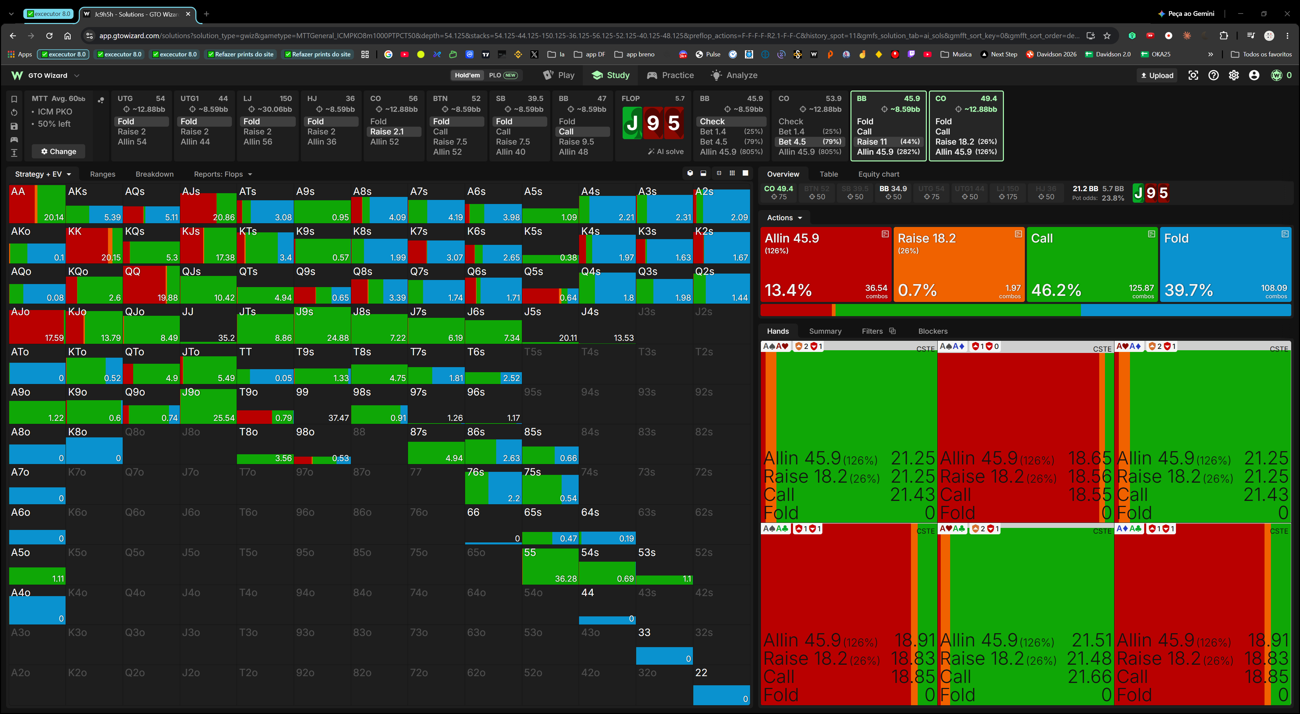Image resolution: width=1300 pixels, height=714 pixels.
Task: Click the reset/undo arrow sidebar icon
Action: 14,112
